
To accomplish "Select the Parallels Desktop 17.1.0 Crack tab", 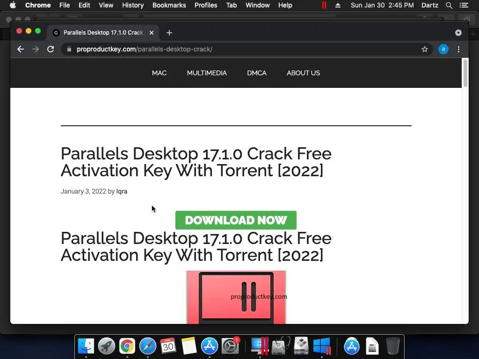I will coord(103,33).
